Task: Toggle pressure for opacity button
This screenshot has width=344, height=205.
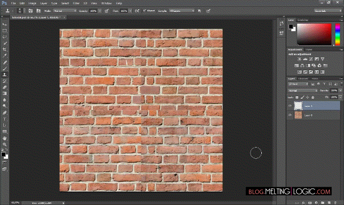Action: (x=106, y=11)
